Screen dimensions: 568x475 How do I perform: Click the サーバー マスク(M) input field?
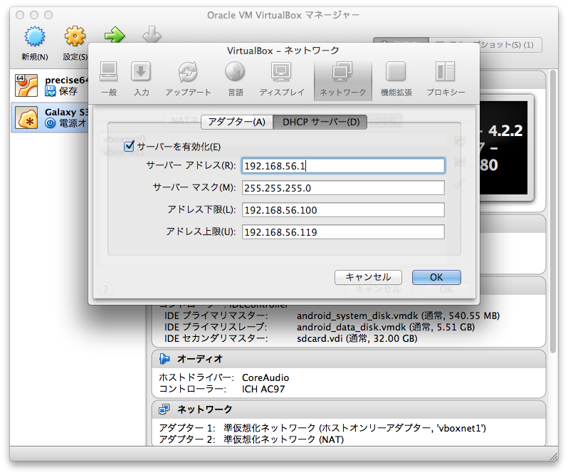(343, 188)
